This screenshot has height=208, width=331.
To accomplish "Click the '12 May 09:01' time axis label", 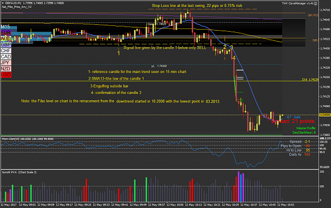I will coord(28,205).
